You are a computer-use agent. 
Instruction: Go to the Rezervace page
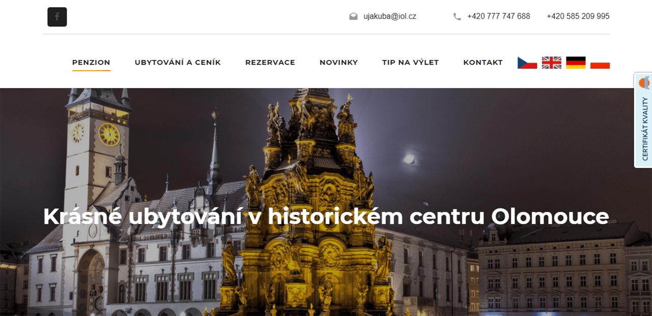[270, 63]
